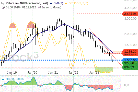Click the 2.000,00 y-axis value
This screenshot has height=92, width=138.
(x=130, y=34)
